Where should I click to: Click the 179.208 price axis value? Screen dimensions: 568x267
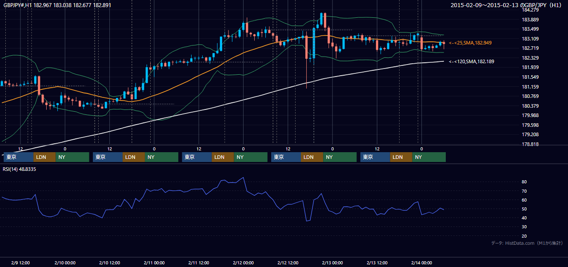click(530, 134)
